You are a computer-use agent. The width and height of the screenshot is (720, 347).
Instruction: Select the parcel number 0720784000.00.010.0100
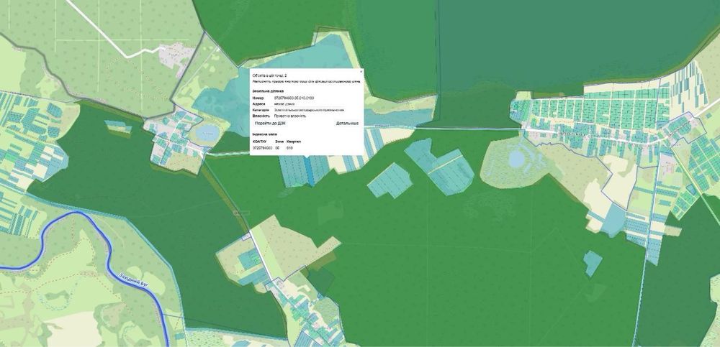point(294,98)
